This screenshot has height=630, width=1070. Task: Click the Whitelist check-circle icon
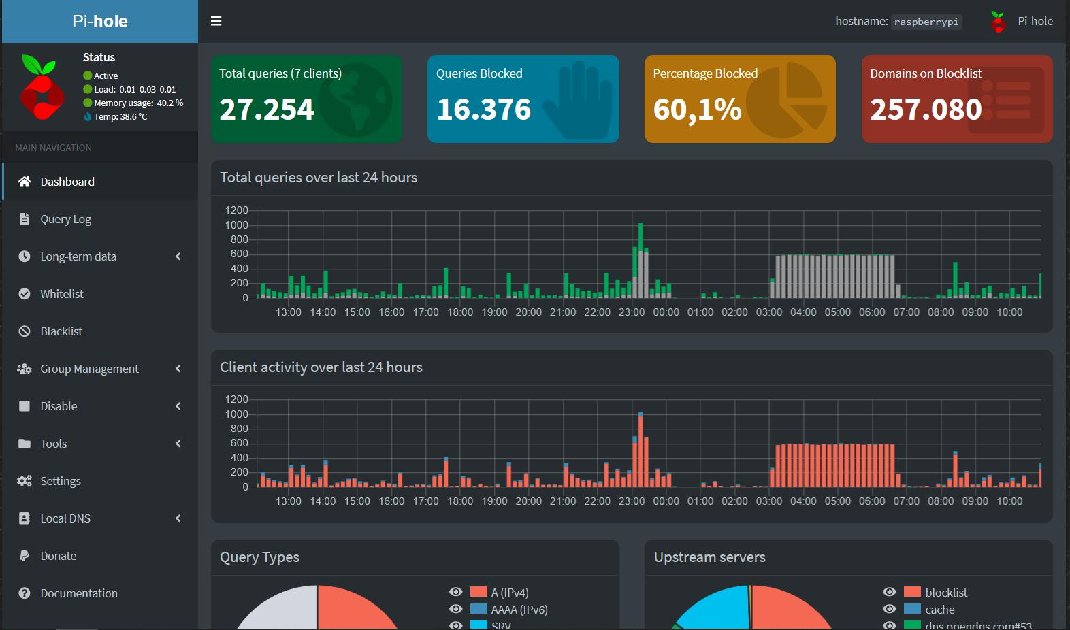pyautogui.click(x=25, y=294)
